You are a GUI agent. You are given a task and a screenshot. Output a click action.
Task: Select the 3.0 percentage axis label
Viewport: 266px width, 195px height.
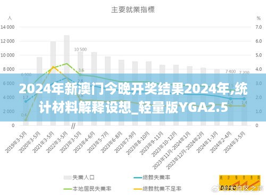259,83
